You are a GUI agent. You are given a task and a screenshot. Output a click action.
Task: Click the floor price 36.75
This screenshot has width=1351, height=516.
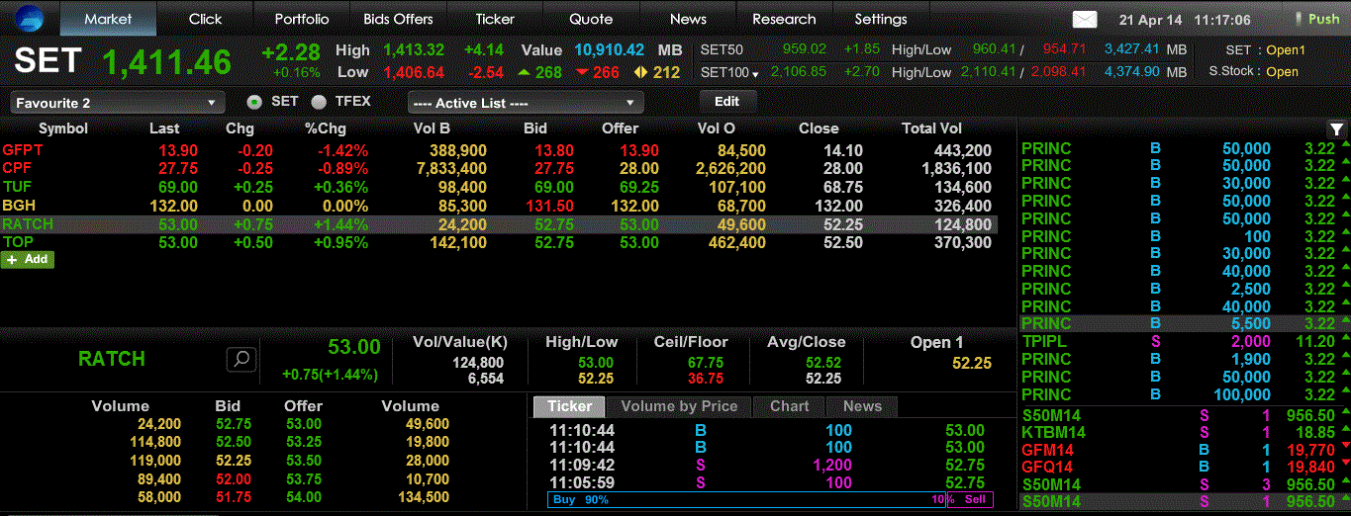706,379
